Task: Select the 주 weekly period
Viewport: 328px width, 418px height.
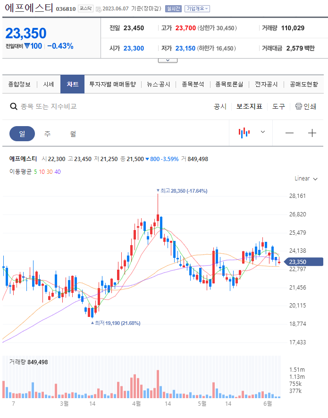Action: point(47,134)
